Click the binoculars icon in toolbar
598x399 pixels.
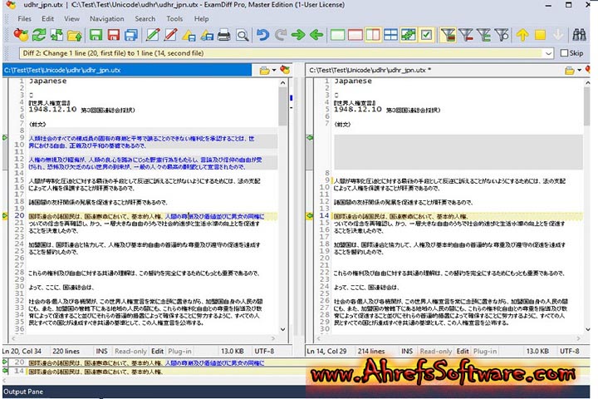click(x=580, y=35)
